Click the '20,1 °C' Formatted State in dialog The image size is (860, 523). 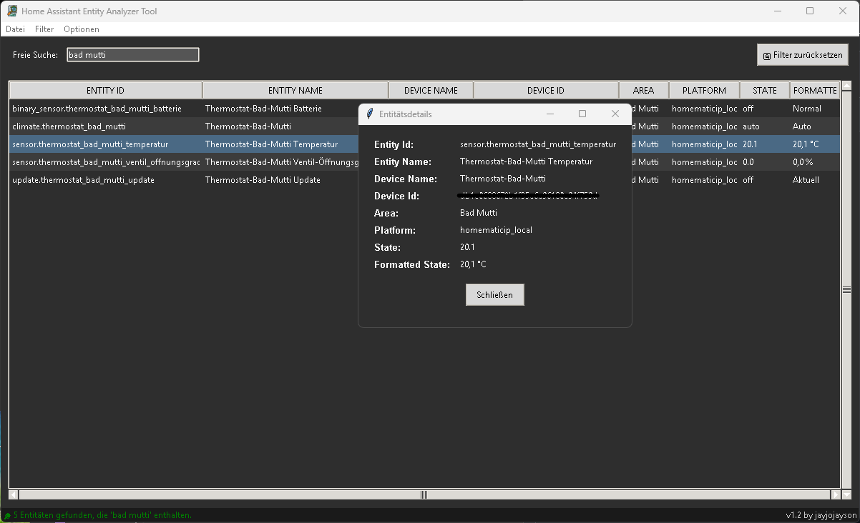pos(473,264)
